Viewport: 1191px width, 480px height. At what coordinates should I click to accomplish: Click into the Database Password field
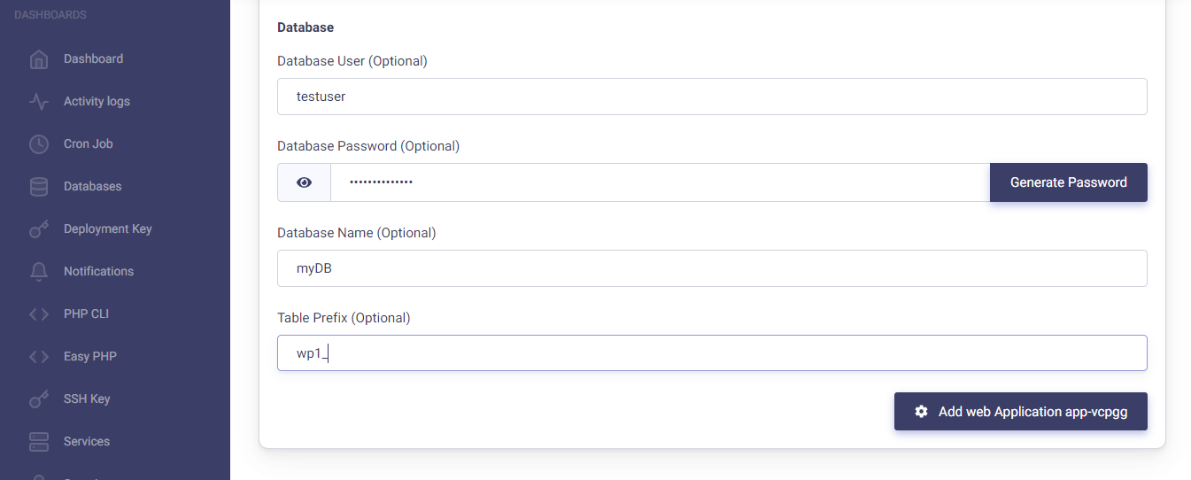click(659, 182)
